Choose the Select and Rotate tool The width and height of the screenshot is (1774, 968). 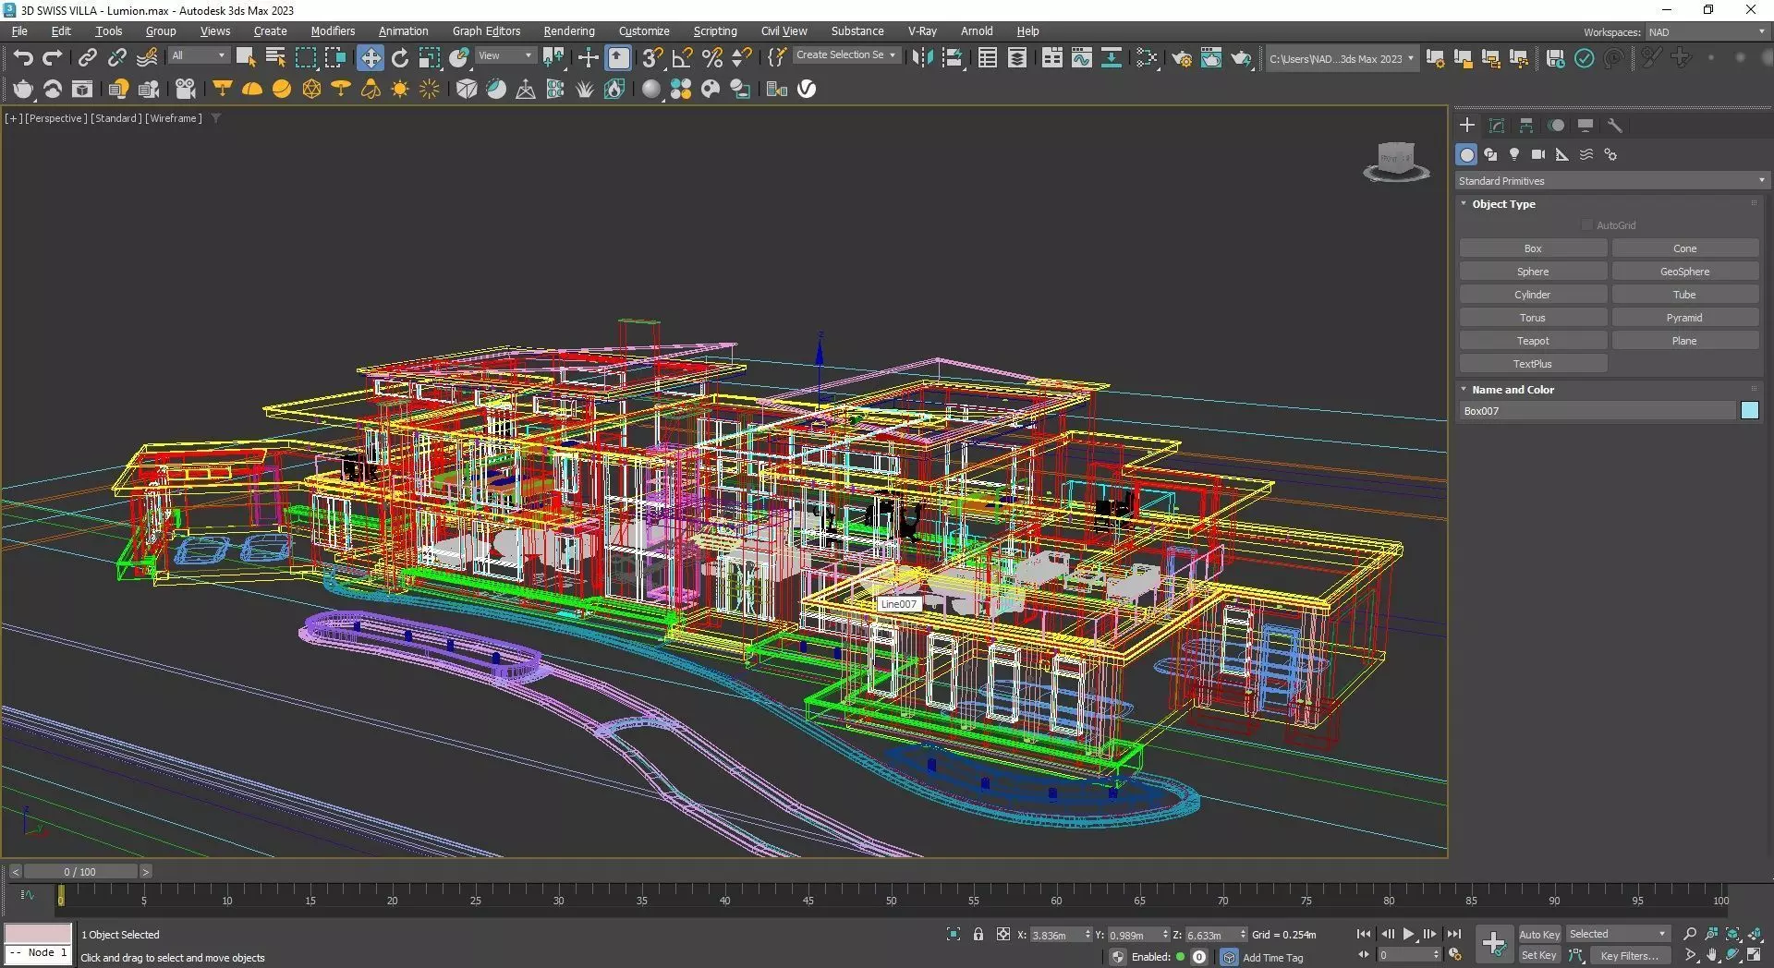pyautogui.click(x=400, y=58)
